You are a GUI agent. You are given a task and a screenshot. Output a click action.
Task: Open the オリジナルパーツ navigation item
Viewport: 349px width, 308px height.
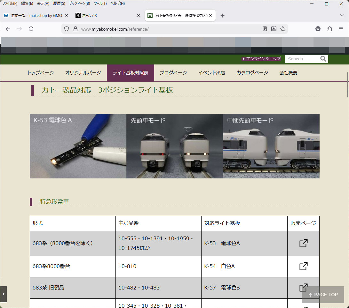click(x=83, y=73)
